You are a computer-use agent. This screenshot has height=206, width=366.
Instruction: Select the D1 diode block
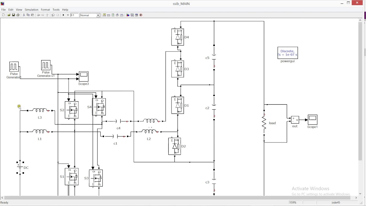tap(178, 105)
